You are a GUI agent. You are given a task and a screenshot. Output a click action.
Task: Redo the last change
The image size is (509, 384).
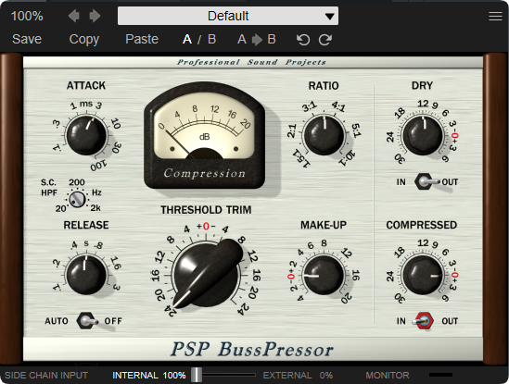pyautogui.click(x=325, y=40)
